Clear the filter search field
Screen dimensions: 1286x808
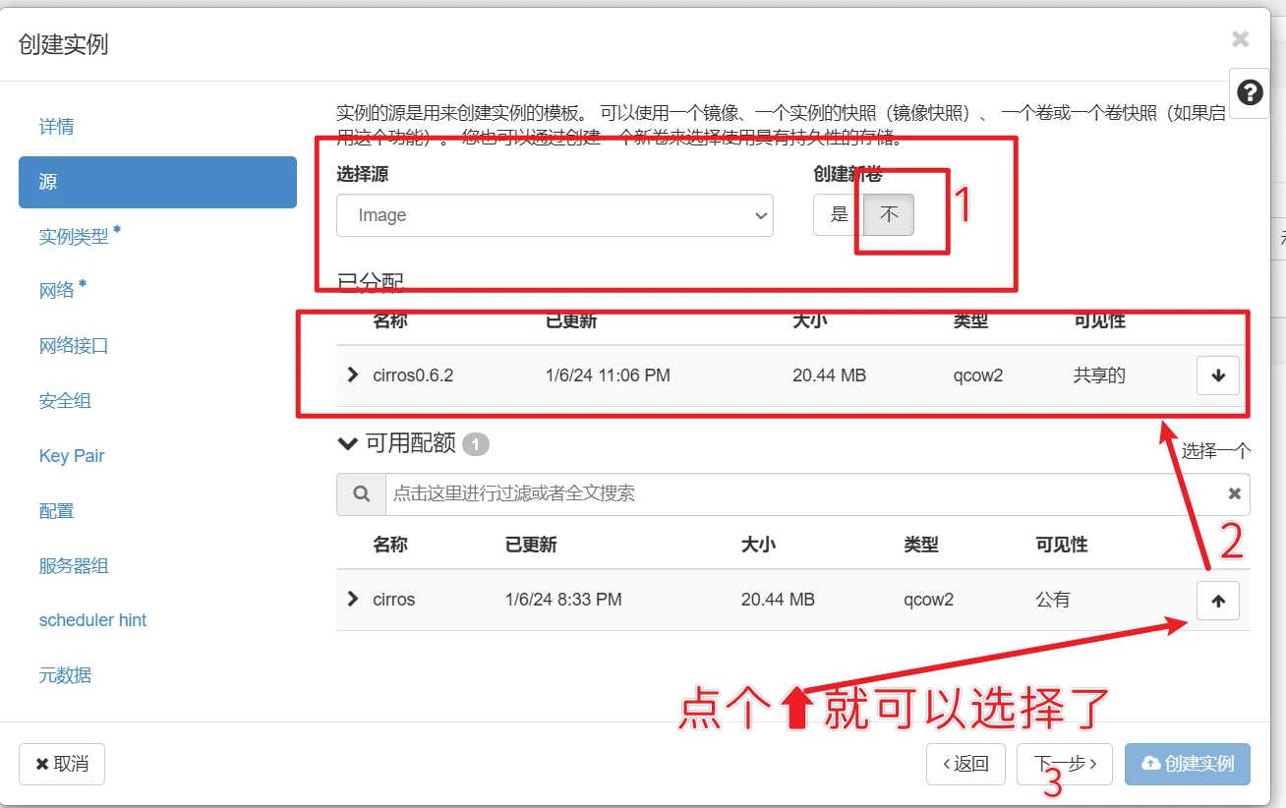coord(1234,494)
